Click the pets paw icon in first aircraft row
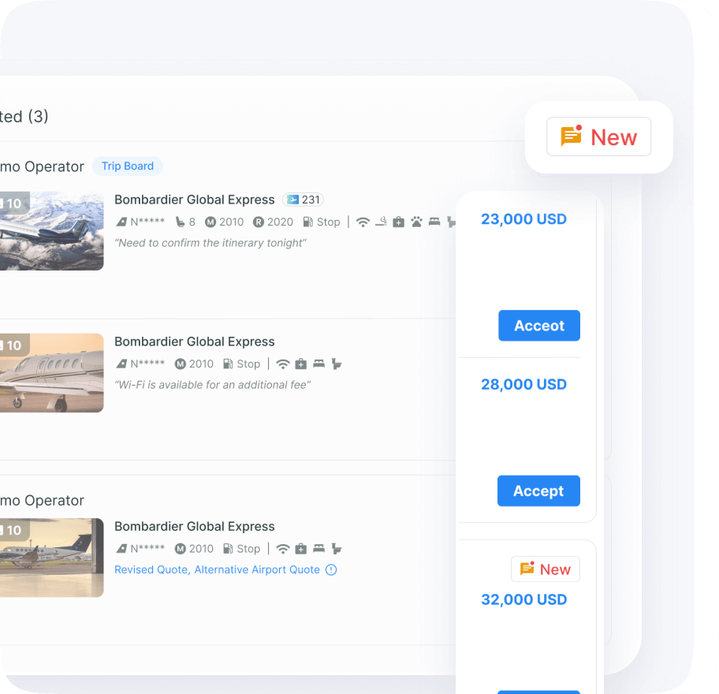The height and width of the screenshot is (694, 719). click(416, 222)
